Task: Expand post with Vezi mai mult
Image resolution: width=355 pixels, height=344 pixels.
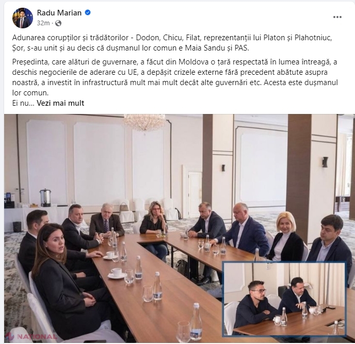Action: click(60, 103)
